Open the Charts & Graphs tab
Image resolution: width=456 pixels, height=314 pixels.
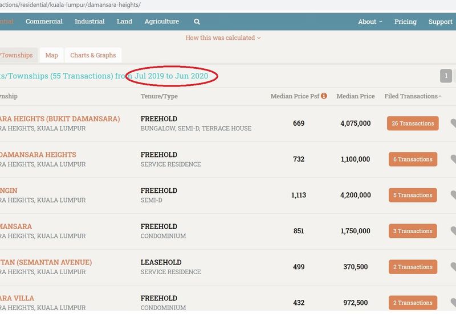pos(93,55)
